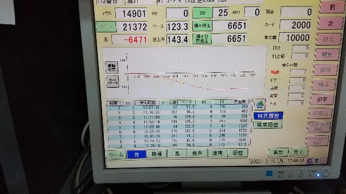346x194 pixels.
Task: Select table row with time 11:53:10
Action: click(x=178, y=122)
